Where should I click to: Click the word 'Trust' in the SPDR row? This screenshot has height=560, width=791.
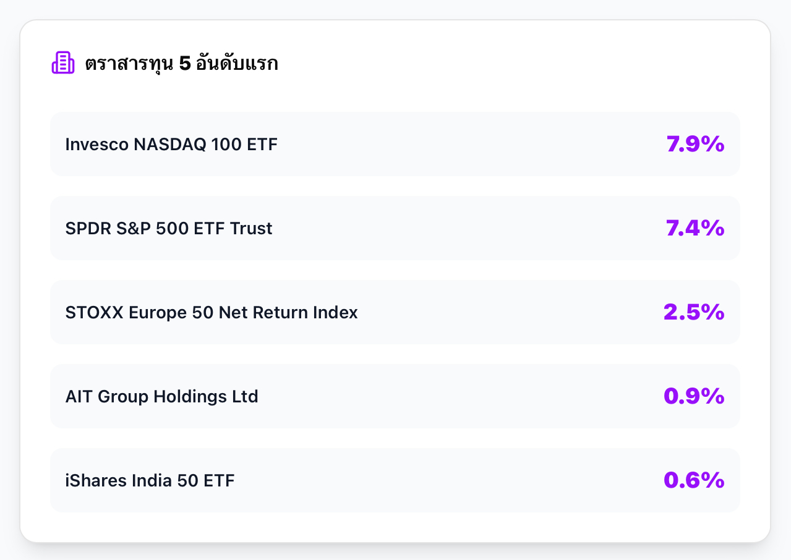251,229
